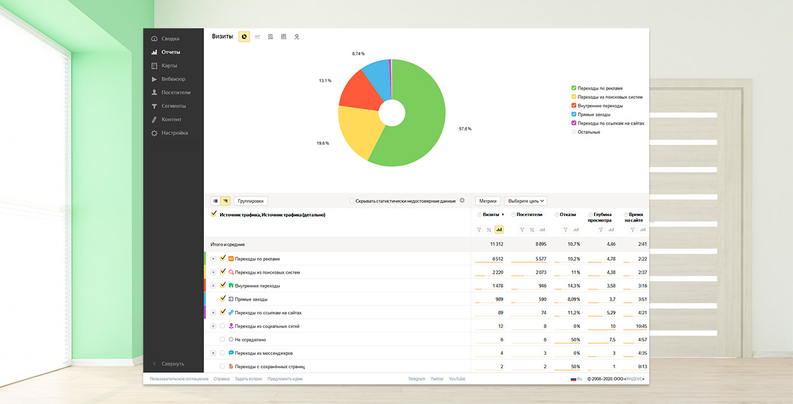This screenshot has height=404, width=793.
Task: Select the map chart view icon
Action: click(x=296, y=37)
